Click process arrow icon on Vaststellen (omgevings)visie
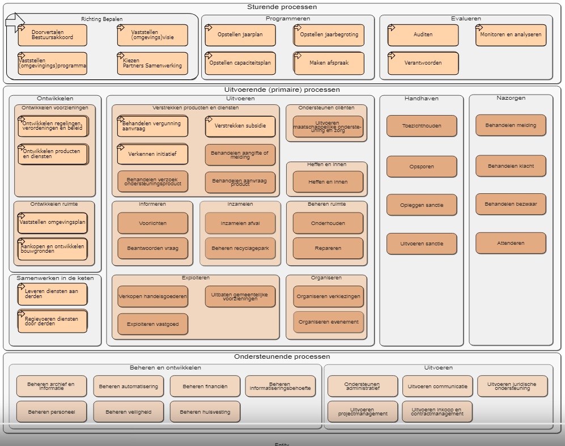565x446 pixels. (x=121, y=27)
